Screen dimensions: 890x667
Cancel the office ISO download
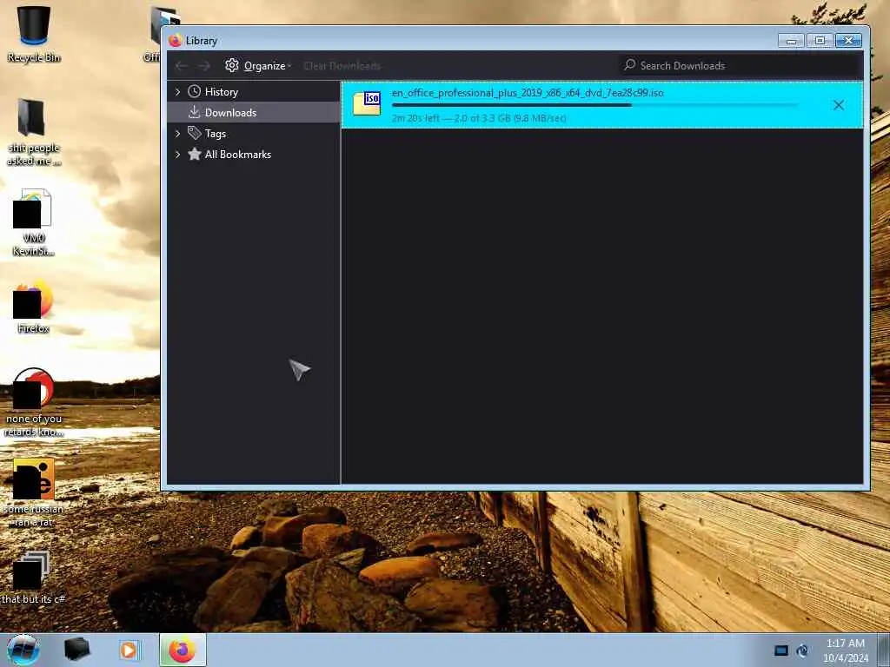coord(839,105)
